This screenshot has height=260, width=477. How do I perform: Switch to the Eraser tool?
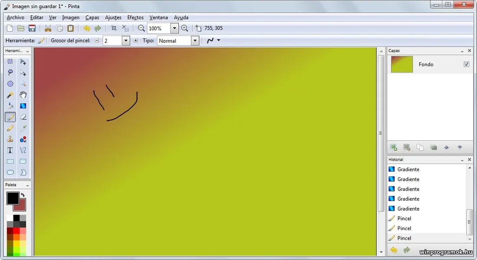click(23, 117)
